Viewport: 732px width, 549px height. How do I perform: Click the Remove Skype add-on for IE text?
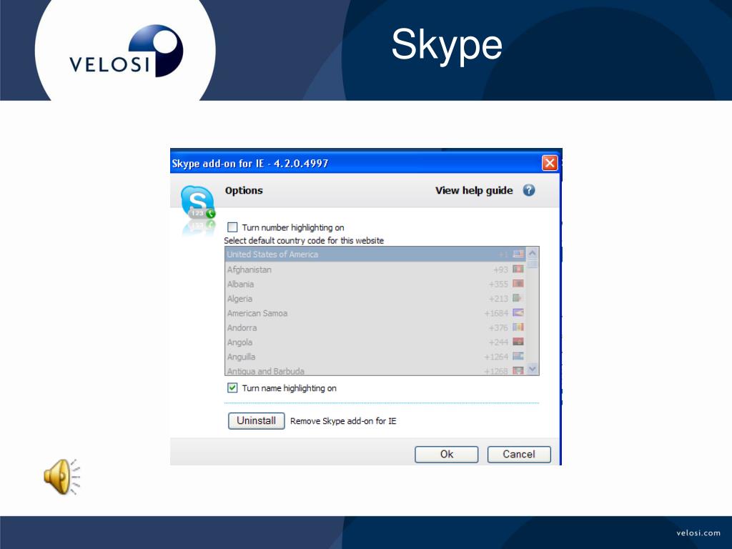coord(343,420)
